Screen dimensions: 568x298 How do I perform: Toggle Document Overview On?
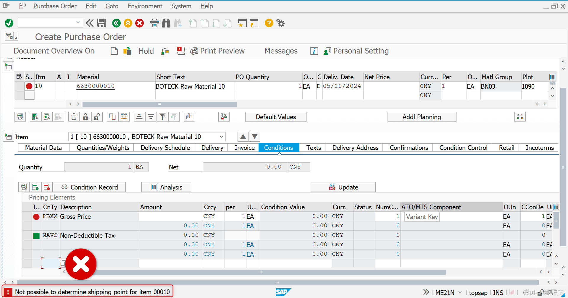54,51
